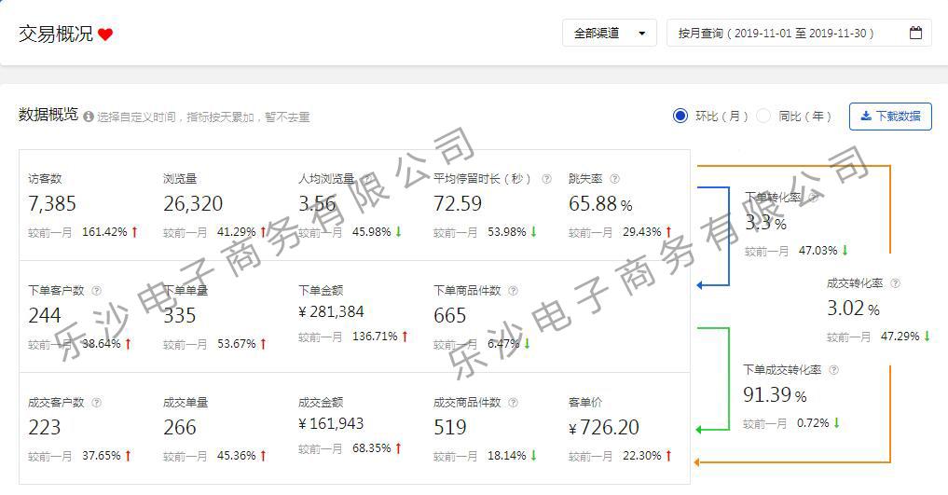The height and width of the screenshot is (495, 948).
Task: Click help icon next to 下单商品件数
Action: pos(513,291)
